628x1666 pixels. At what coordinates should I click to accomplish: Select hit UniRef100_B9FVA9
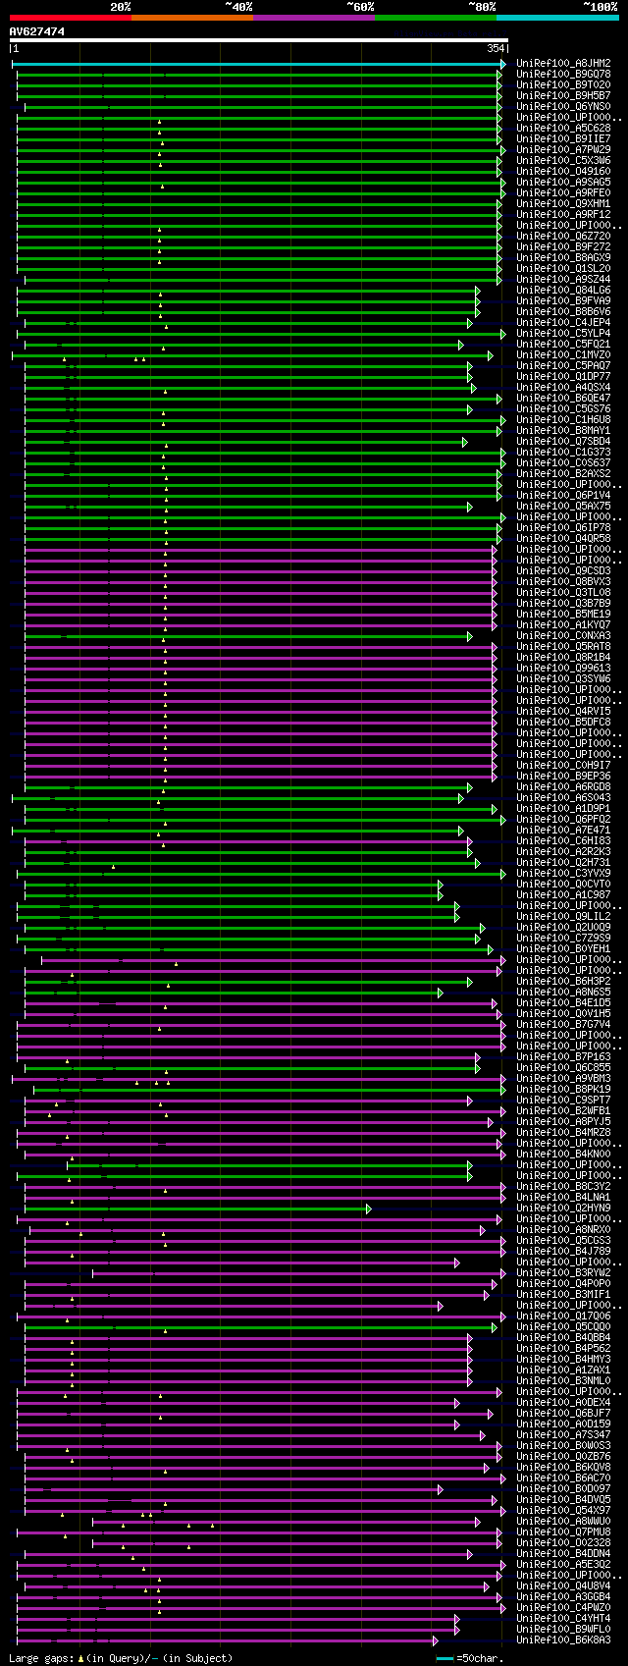coord(563,301)
